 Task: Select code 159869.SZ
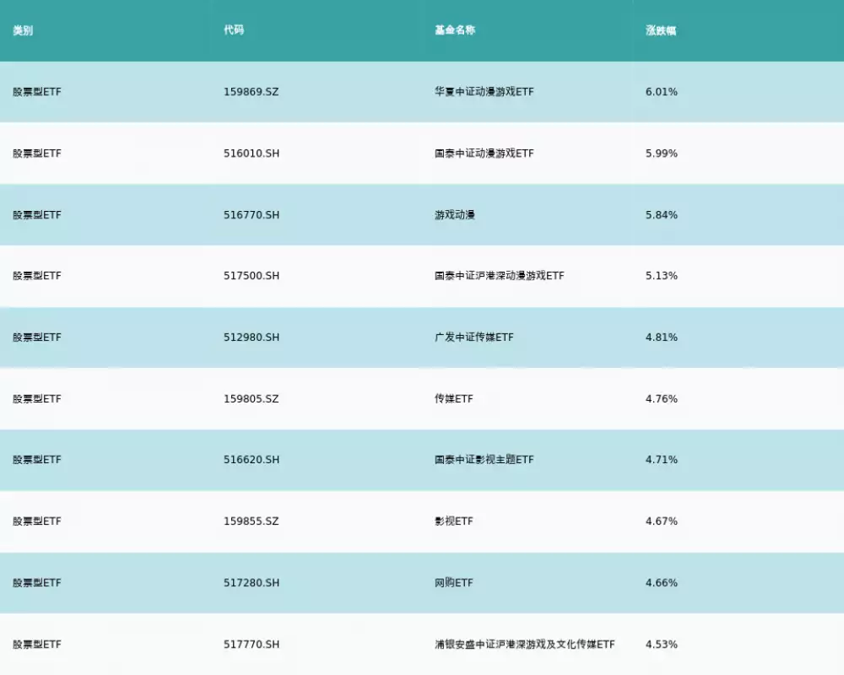coord(251,92)
